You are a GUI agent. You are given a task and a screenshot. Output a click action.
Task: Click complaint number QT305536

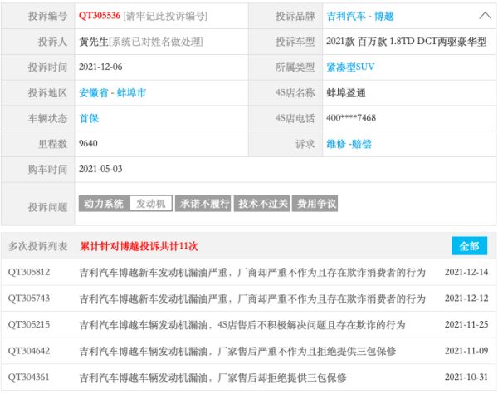(x=99, y=16)
